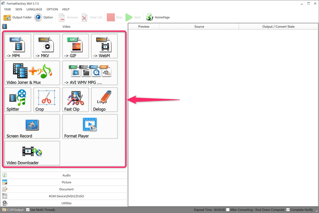This screenshot has width=319, height=213.
Task: Collapse the Video category section
Action: (64, 27)
